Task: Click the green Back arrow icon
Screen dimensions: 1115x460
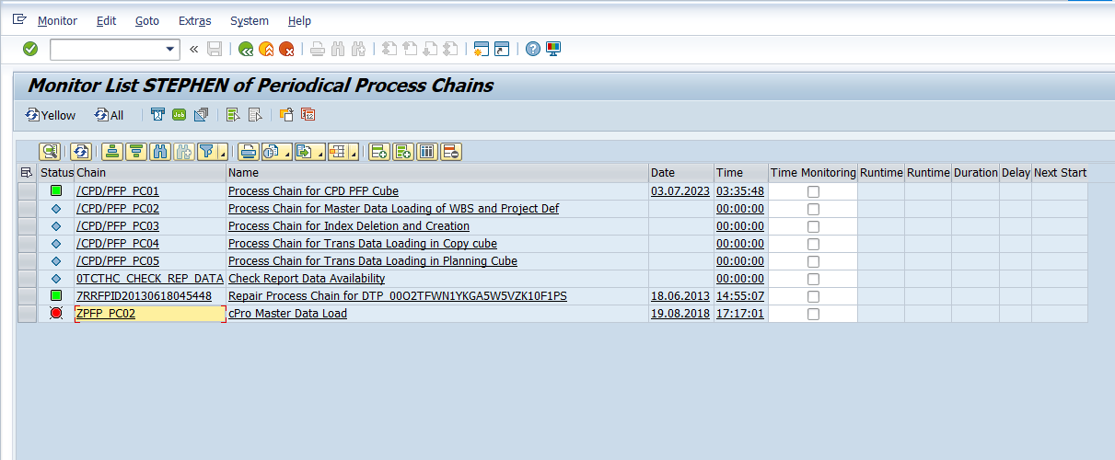Action: (245, 49)
